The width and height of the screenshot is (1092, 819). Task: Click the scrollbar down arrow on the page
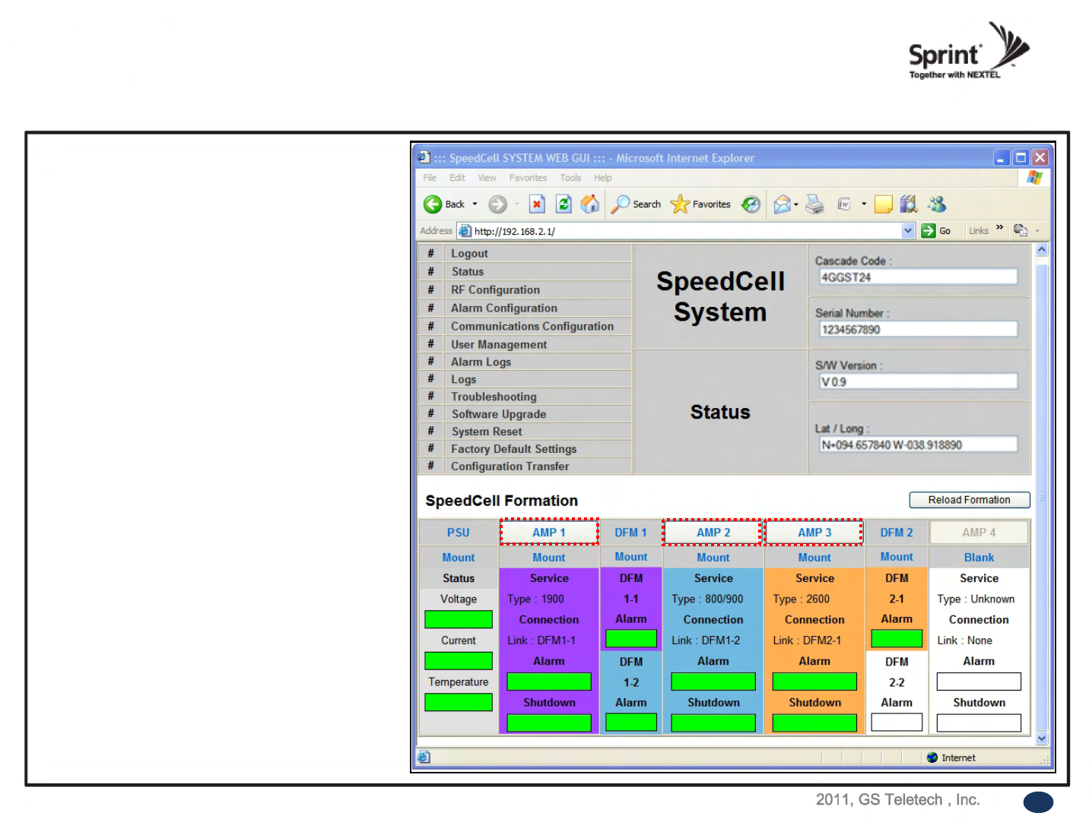click(1042, 738)
